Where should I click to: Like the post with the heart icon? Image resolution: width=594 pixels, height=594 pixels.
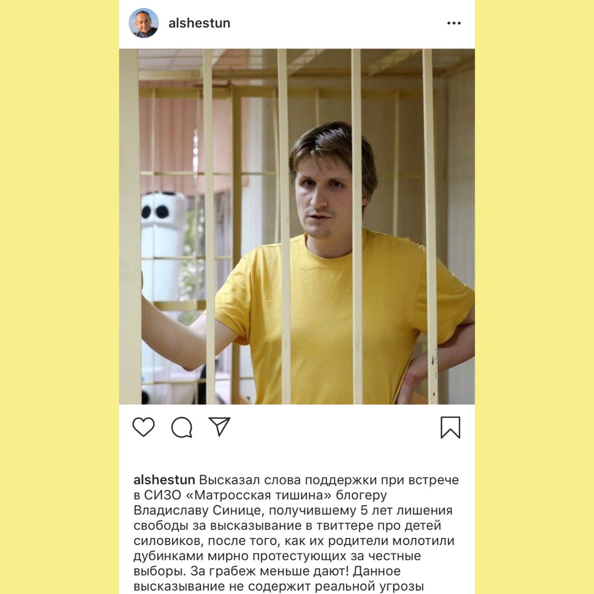[x=144, y=427]
